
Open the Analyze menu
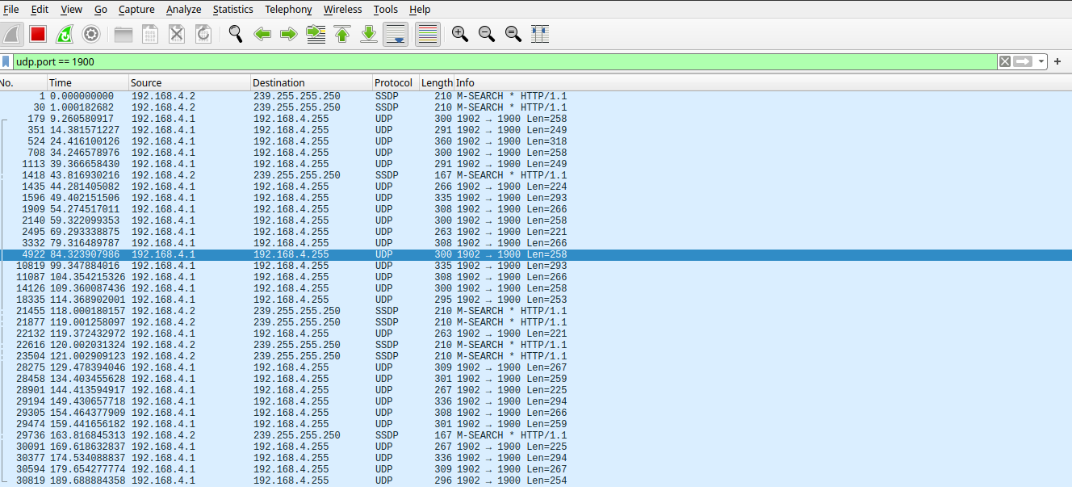[x=184, y=9]
